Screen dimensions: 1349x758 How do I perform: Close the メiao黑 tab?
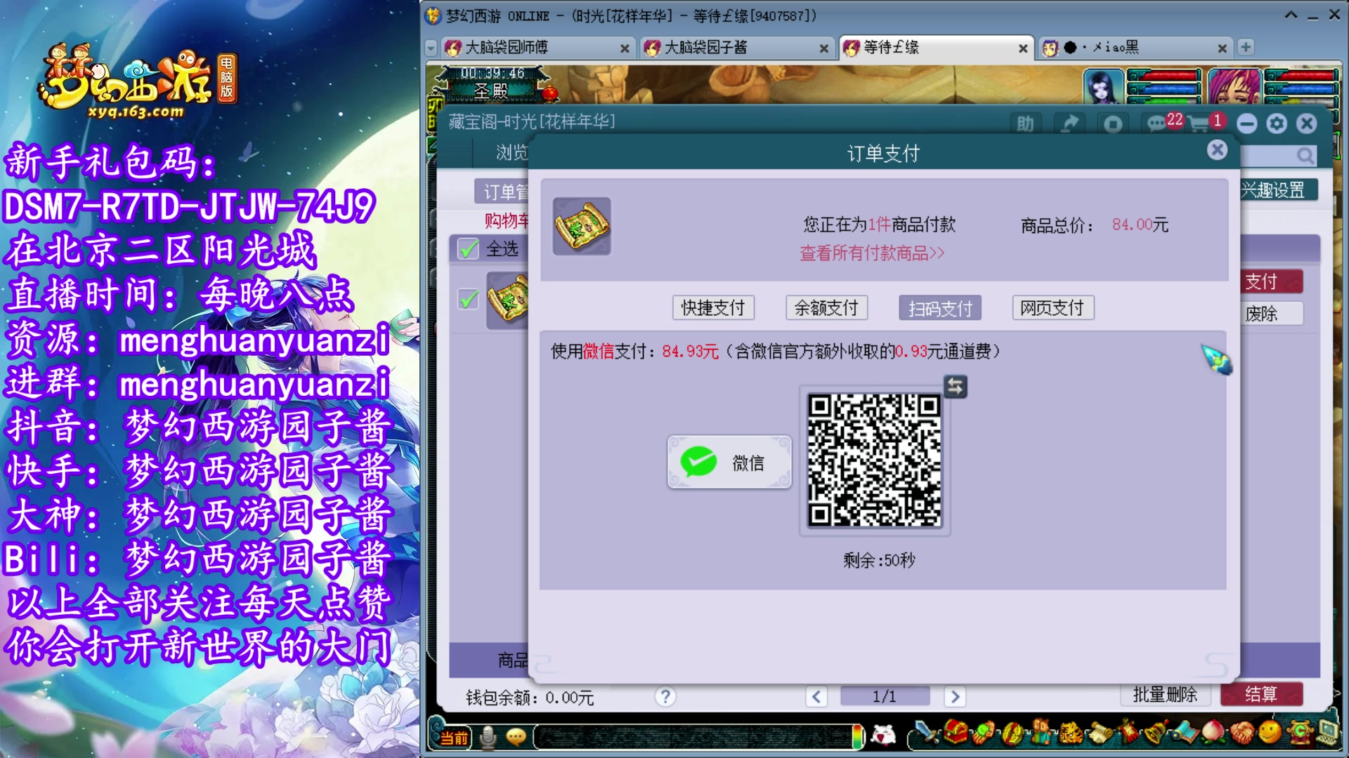1223,48
